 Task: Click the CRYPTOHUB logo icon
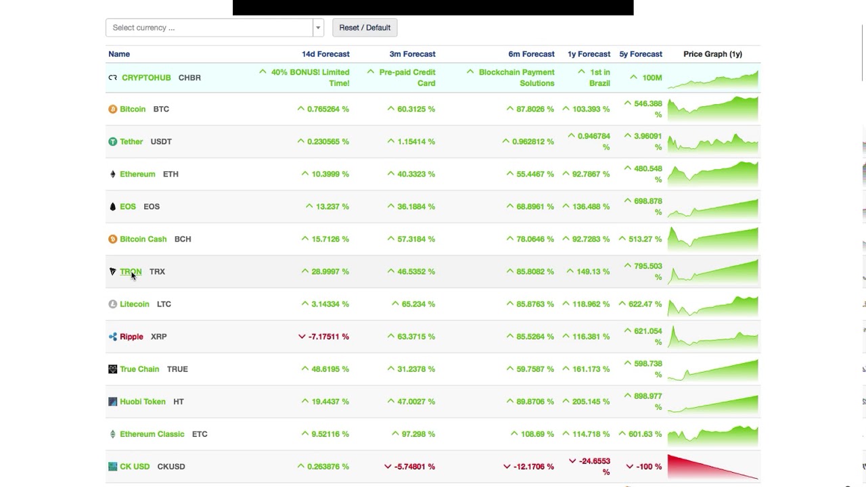coord(112,78)
